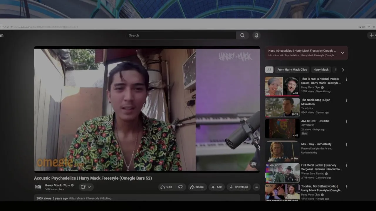376x211 pixels.
Task: Start voice search with the microphone icon
Action: (256, 35)
